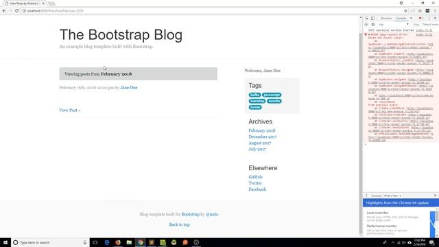Image resolution: width=439 pixels, height=247 pixels.
Task: Click the localhost address bar
Action: point(213,11)
